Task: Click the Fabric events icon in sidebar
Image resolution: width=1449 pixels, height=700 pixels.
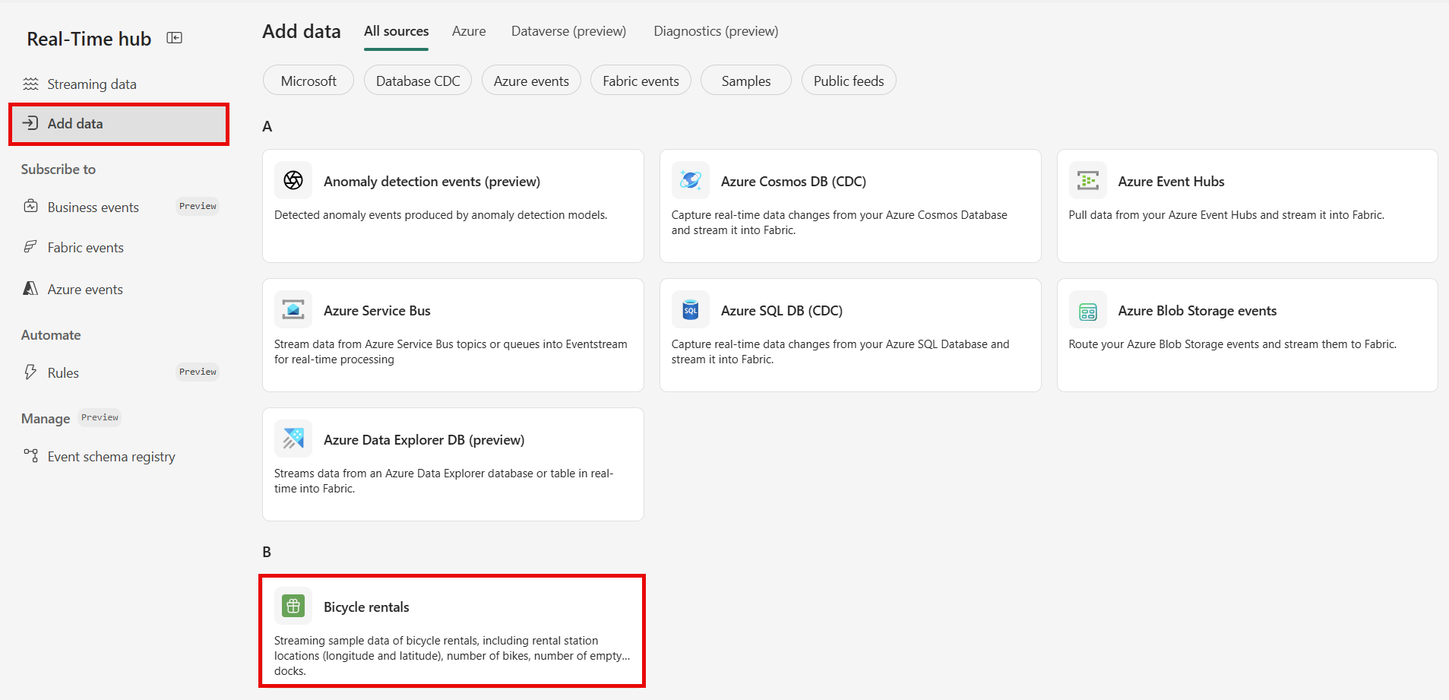Action: pyautogui.click(x=30, y=246)
